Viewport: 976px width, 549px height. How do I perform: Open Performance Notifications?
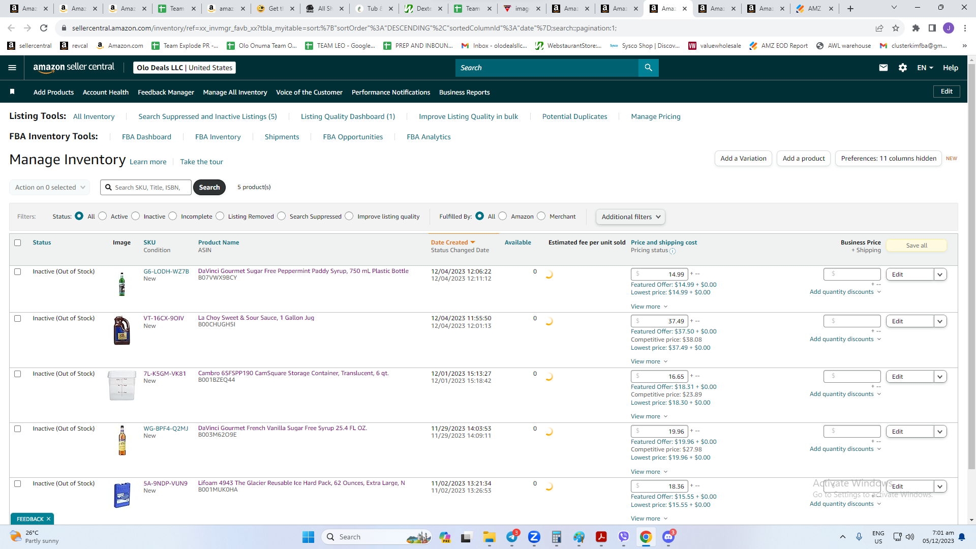391,92
